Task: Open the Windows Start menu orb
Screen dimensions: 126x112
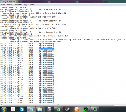Action: (x=4, y=109)
